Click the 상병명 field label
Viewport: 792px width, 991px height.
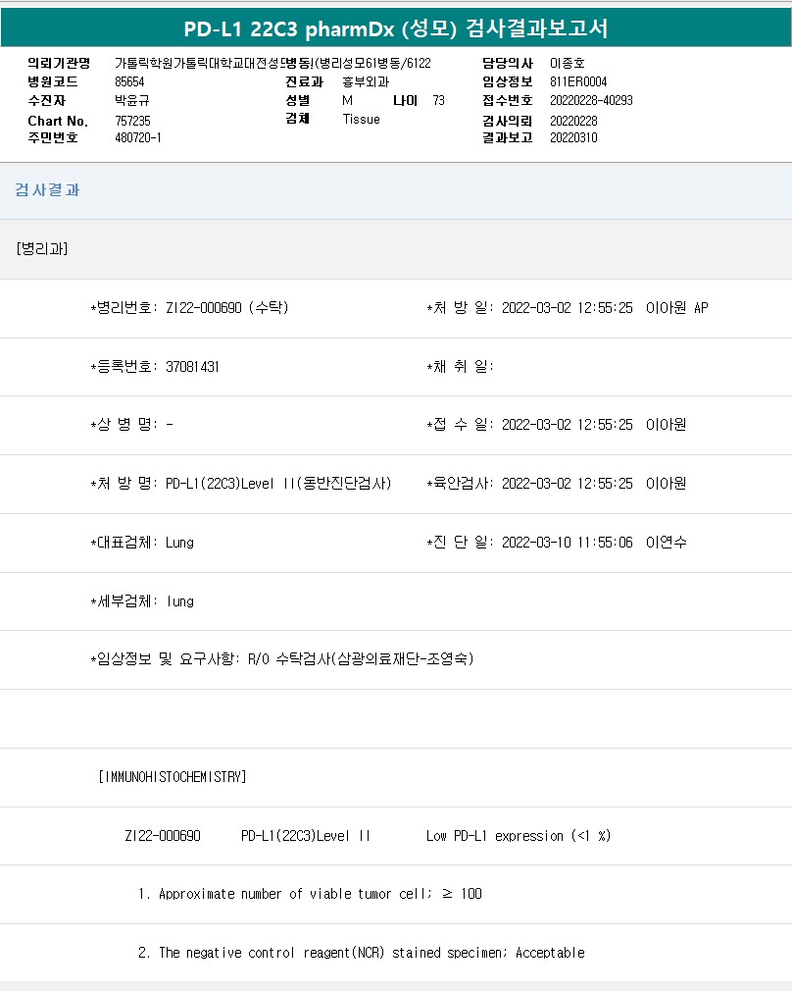click(124, 425)
